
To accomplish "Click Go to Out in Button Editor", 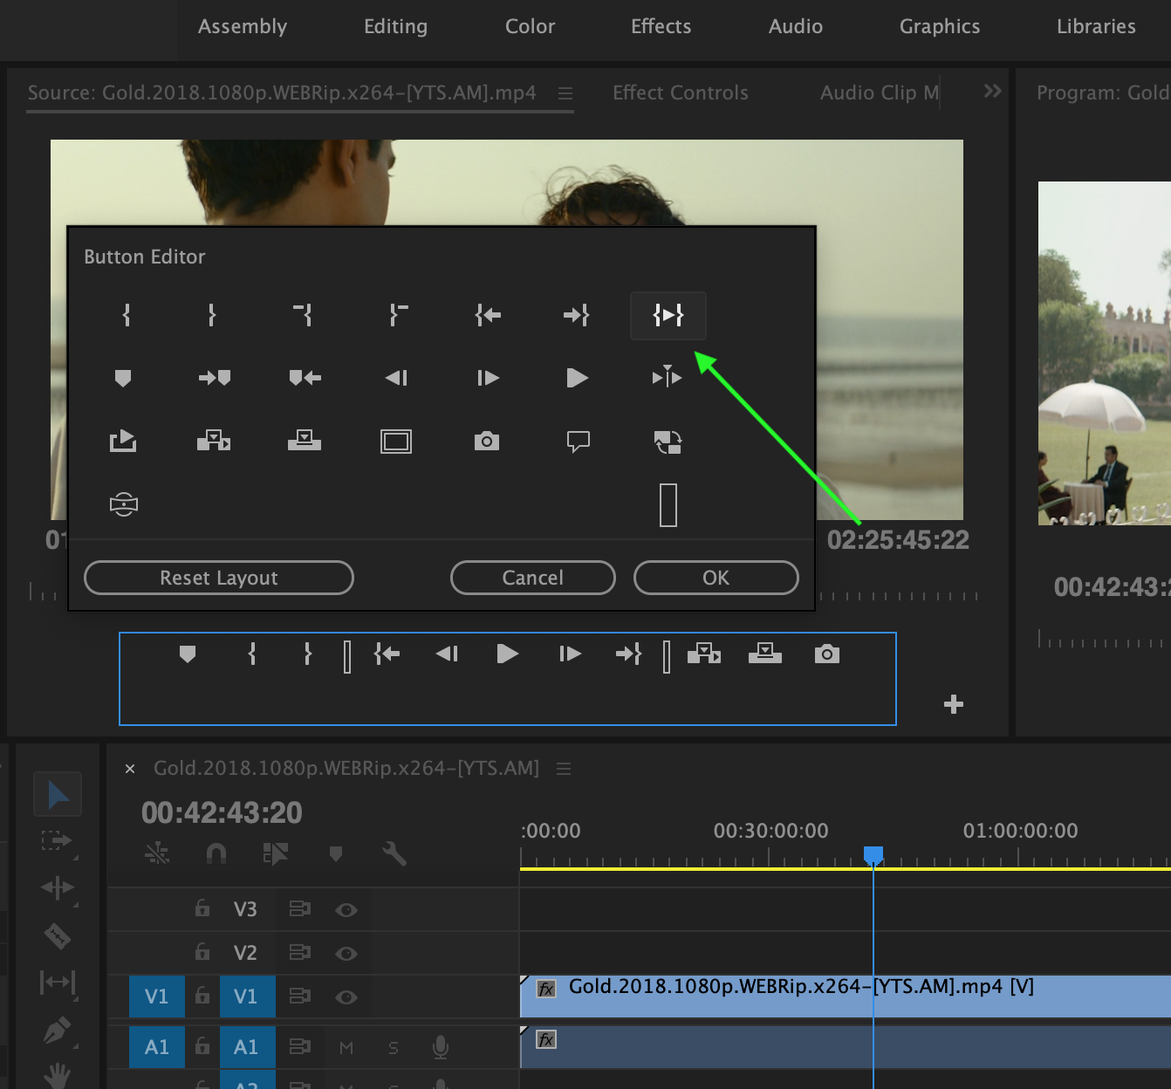I will (577, 315).
